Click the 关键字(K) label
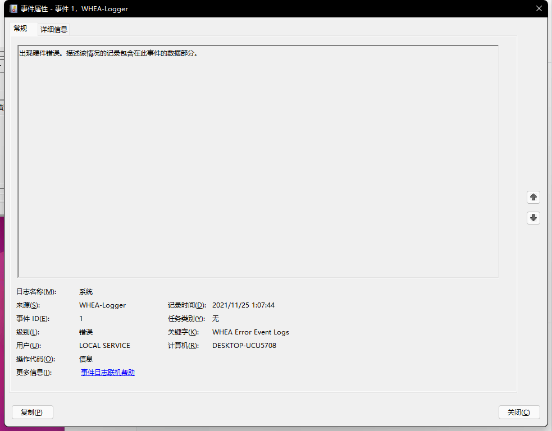Screen dimensions: 552x431 [184, 332]
